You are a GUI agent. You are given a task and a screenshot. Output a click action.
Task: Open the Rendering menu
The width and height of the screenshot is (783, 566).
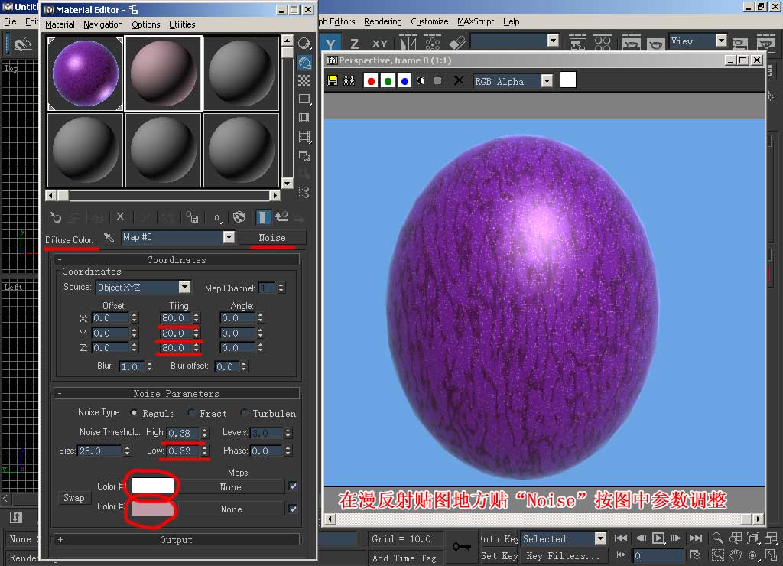pyautogui.click(x=382, y=21)
